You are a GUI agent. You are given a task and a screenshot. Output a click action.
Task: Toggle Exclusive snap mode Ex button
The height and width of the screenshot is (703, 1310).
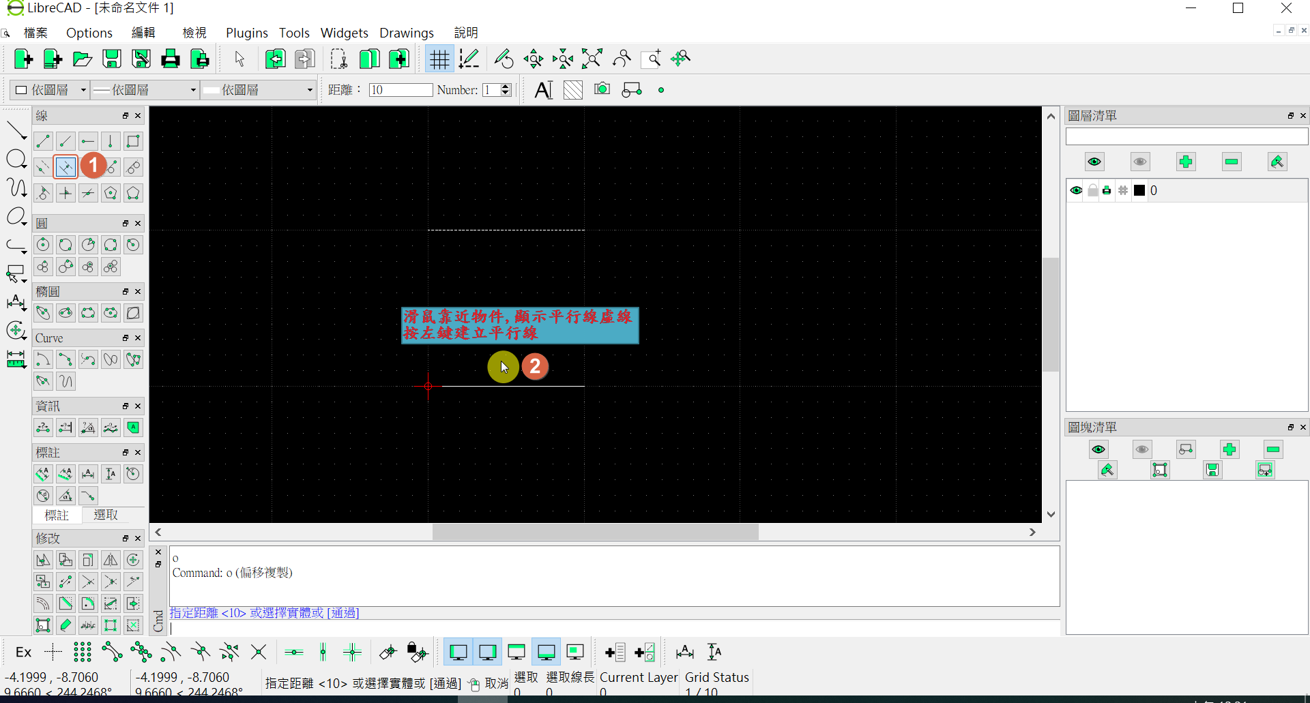[23, 653]
